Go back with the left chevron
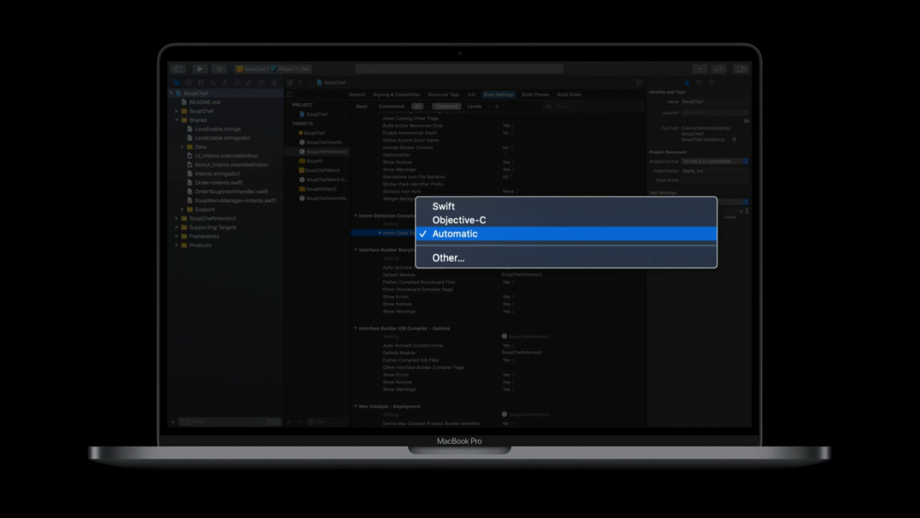 (x=301, y=83)
